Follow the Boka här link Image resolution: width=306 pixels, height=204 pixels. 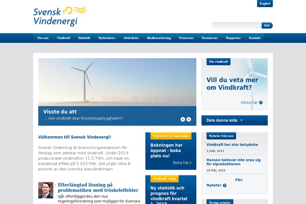[x=181, y=163]
